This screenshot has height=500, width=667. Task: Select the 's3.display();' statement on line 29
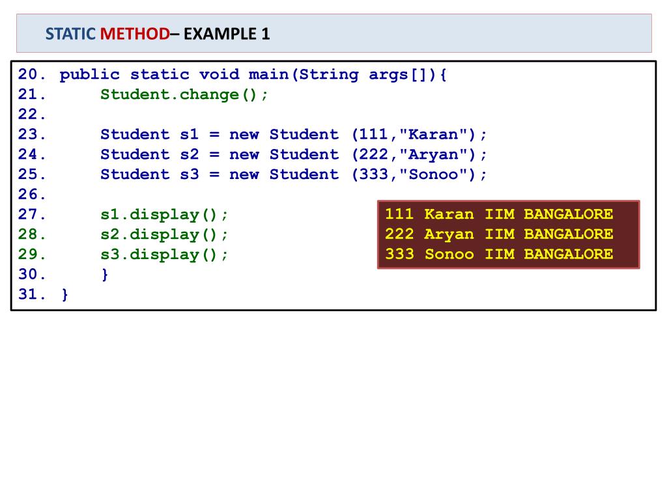click(164, 255)
